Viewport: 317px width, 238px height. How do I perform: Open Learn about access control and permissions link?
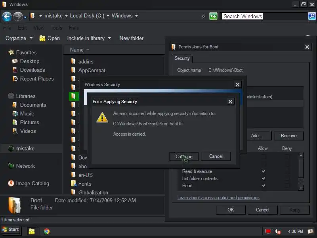pos(218,198)
